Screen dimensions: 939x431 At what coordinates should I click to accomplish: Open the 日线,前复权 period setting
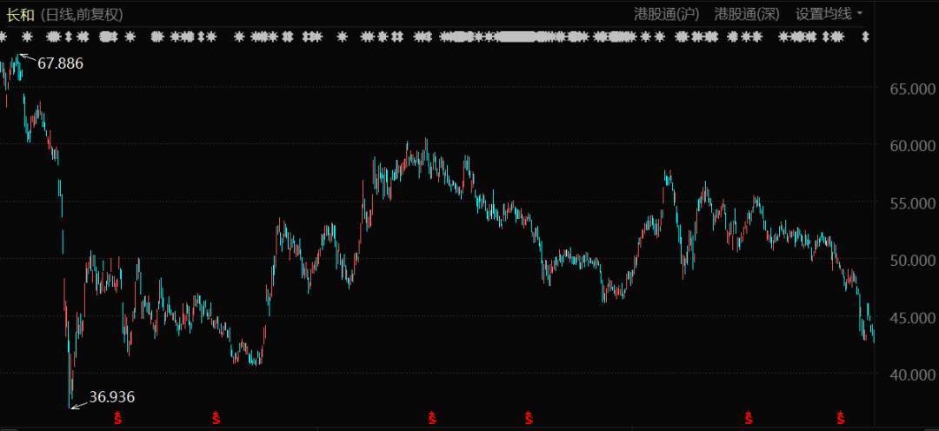83,14
